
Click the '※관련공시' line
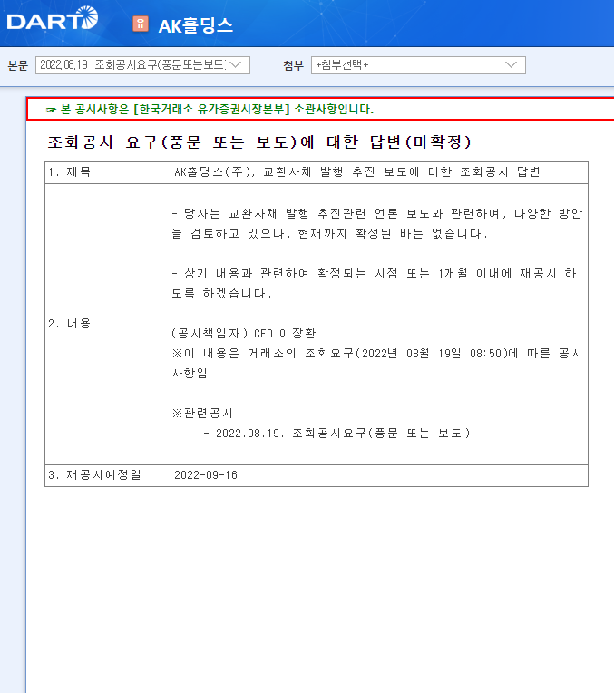tap(202, 414)
